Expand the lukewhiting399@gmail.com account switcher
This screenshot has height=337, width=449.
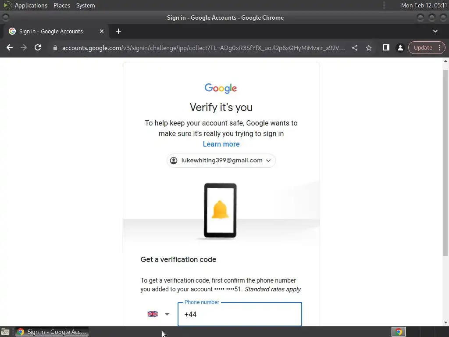[221, 161]
